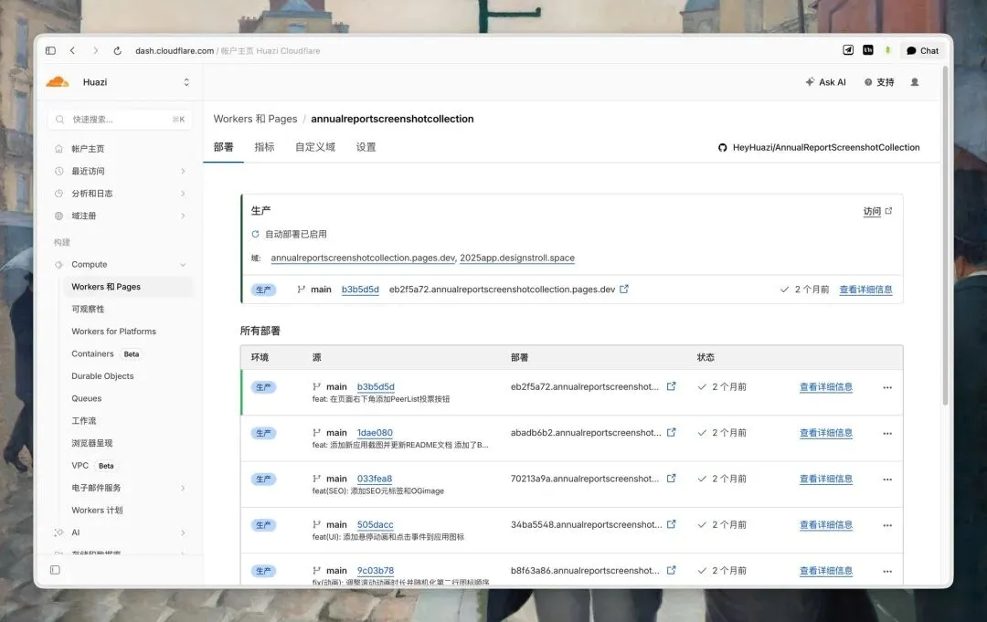Click the Cloudflare cloud logo
Screen dimensions: 987x622
(x=58, y=82)
